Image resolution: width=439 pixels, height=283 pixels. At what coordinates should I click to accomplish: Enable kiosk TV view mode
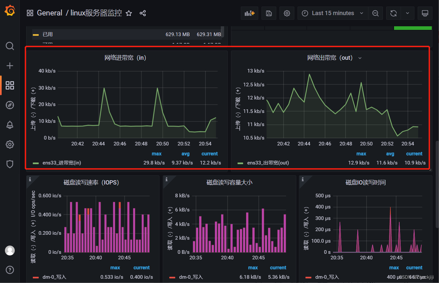coord(425,13)
